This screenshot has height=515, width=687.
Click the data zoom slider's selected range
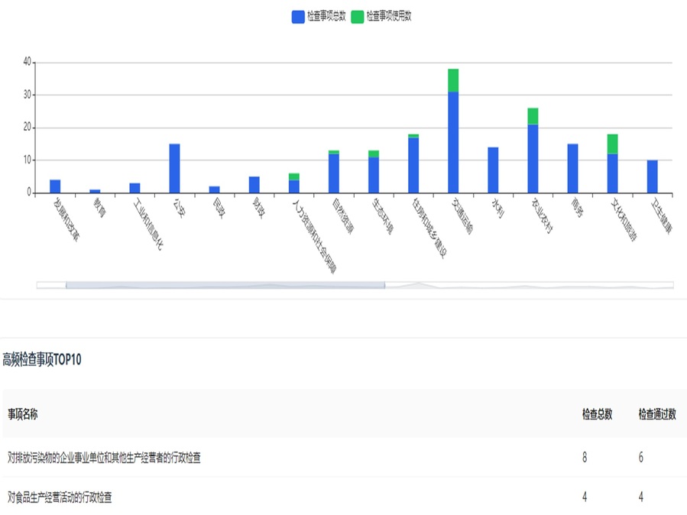pos(225,285)
